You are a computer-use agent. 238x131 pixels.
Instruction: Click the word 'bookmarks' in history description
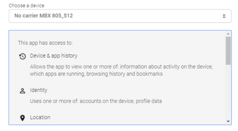click(152, 74)
